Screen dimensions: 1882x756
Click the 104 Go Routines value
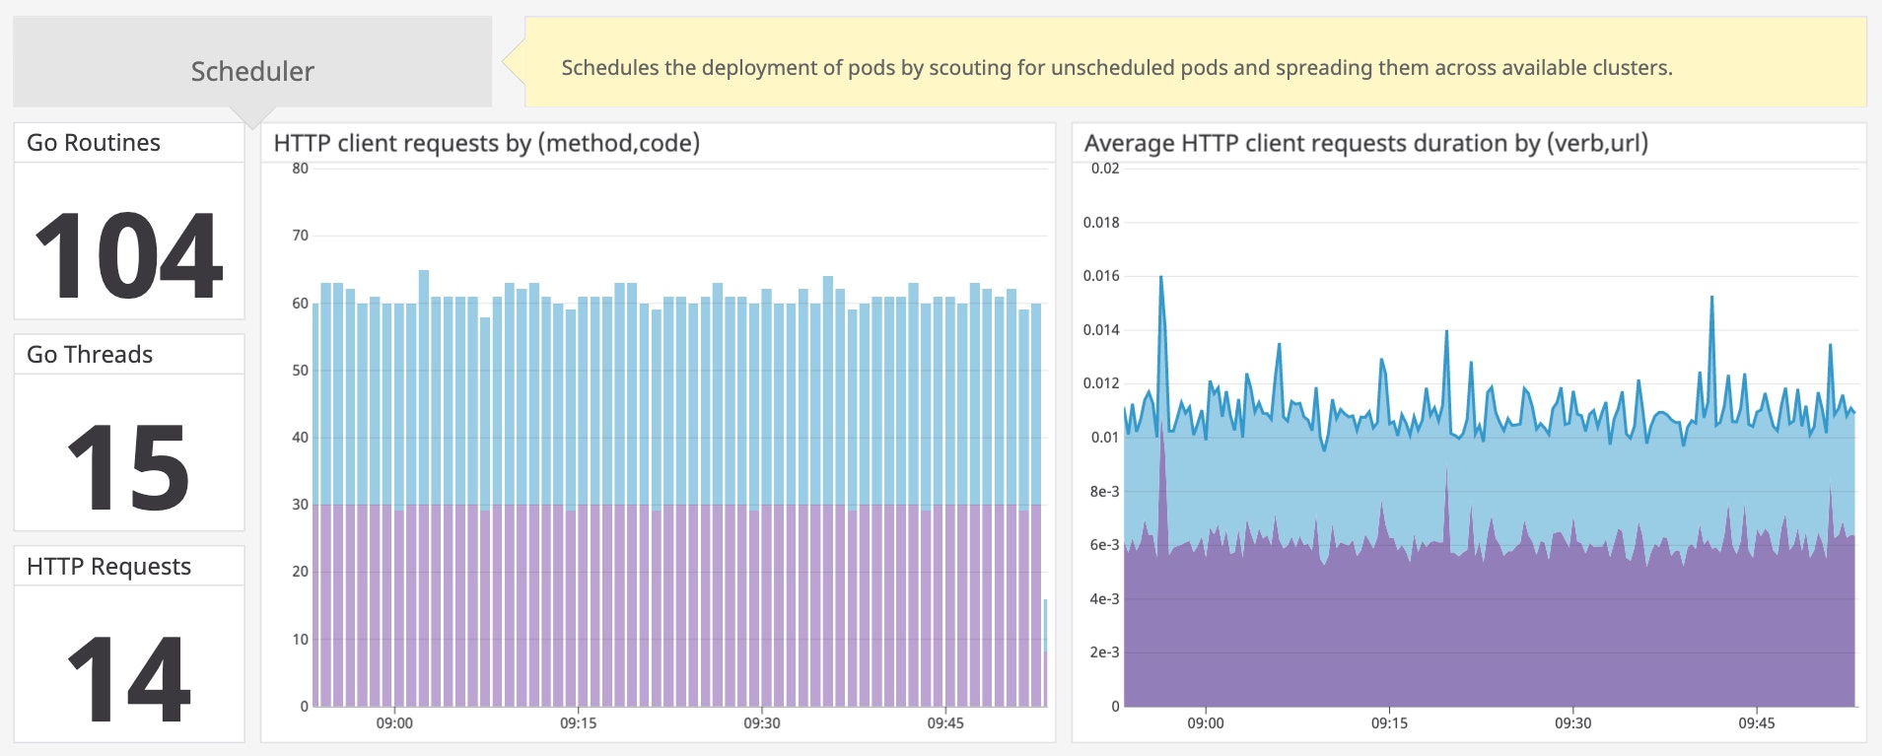point(129,255)
